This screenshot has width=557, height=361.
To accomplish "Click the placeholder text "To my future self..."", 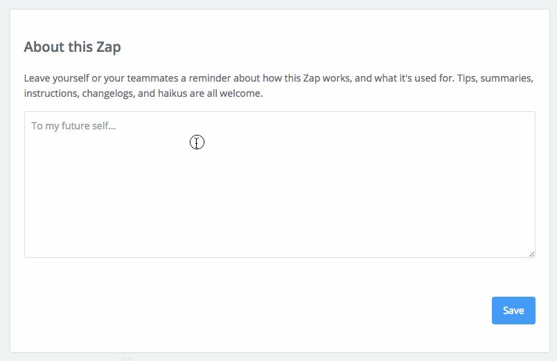I will (x=73, y=126).
